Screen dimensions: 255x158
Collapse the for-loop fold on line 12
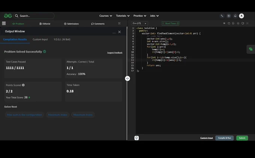(135, 57)
